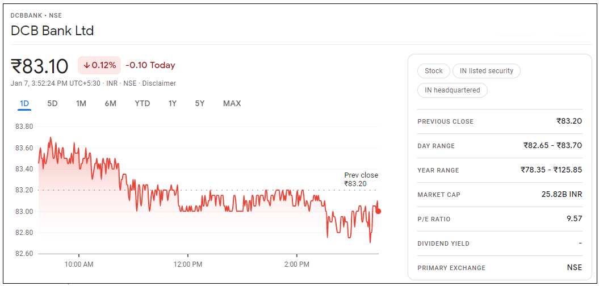Click the P/E RATIO label
This screenshot has height=286, width=599.
point(434,219)
